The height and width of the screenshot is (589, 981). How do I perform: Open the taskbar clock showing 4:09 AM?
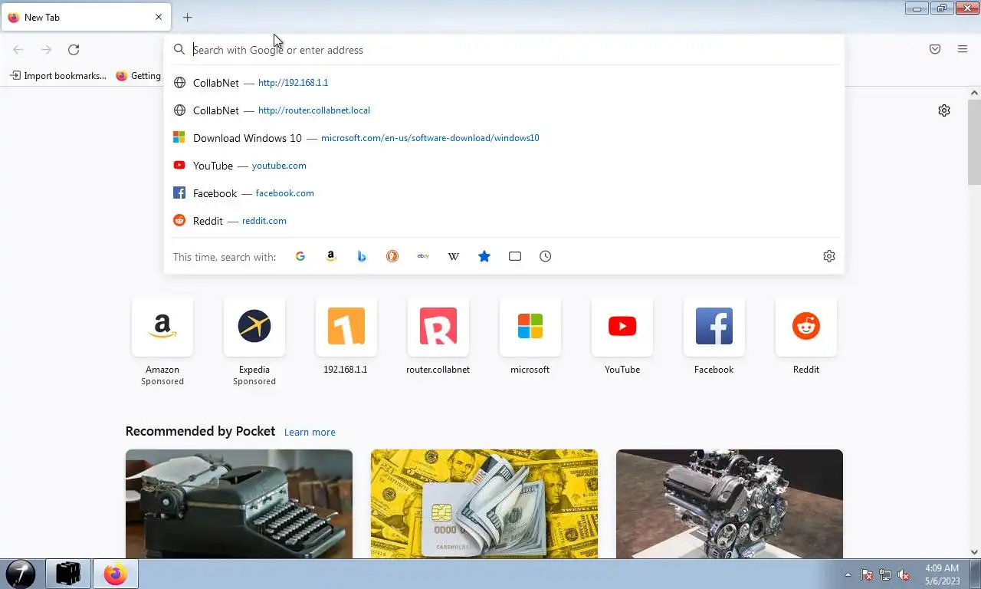tap(942, 574)
